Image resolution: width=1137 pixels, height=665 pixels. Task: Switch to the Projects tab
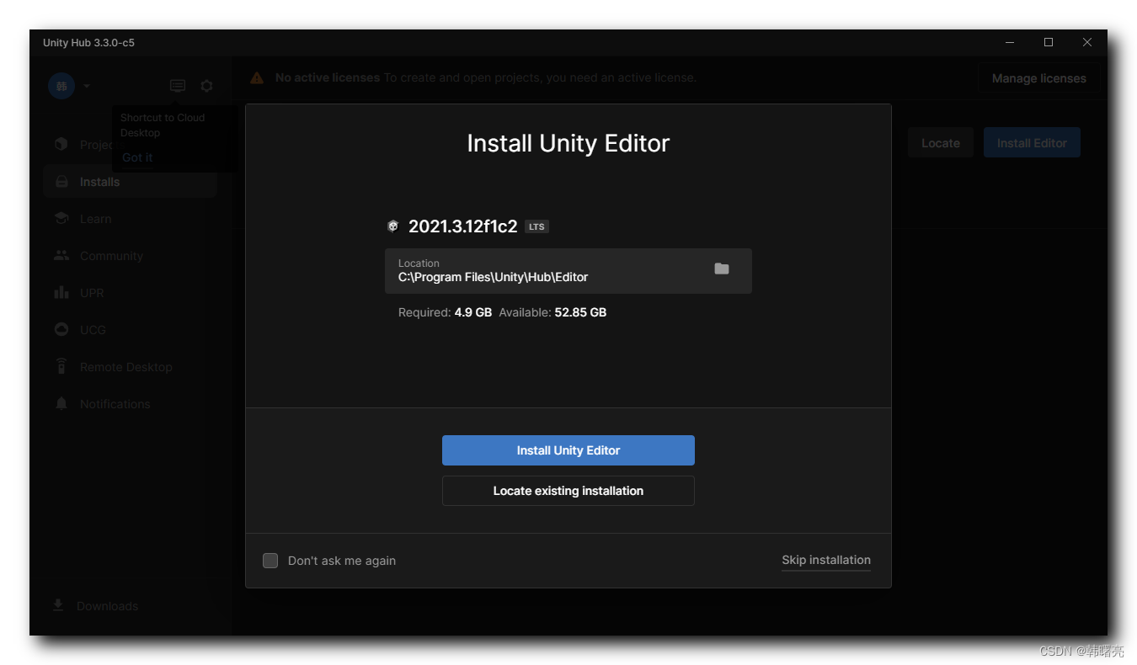[x=93, y=144]
